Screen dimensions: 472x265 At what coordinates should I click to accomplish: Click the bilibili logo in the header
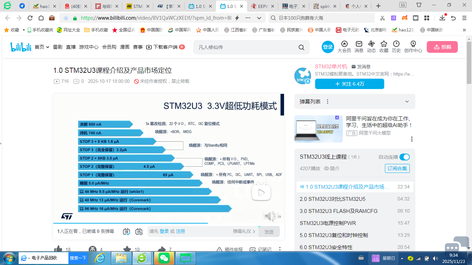[21, 47]
